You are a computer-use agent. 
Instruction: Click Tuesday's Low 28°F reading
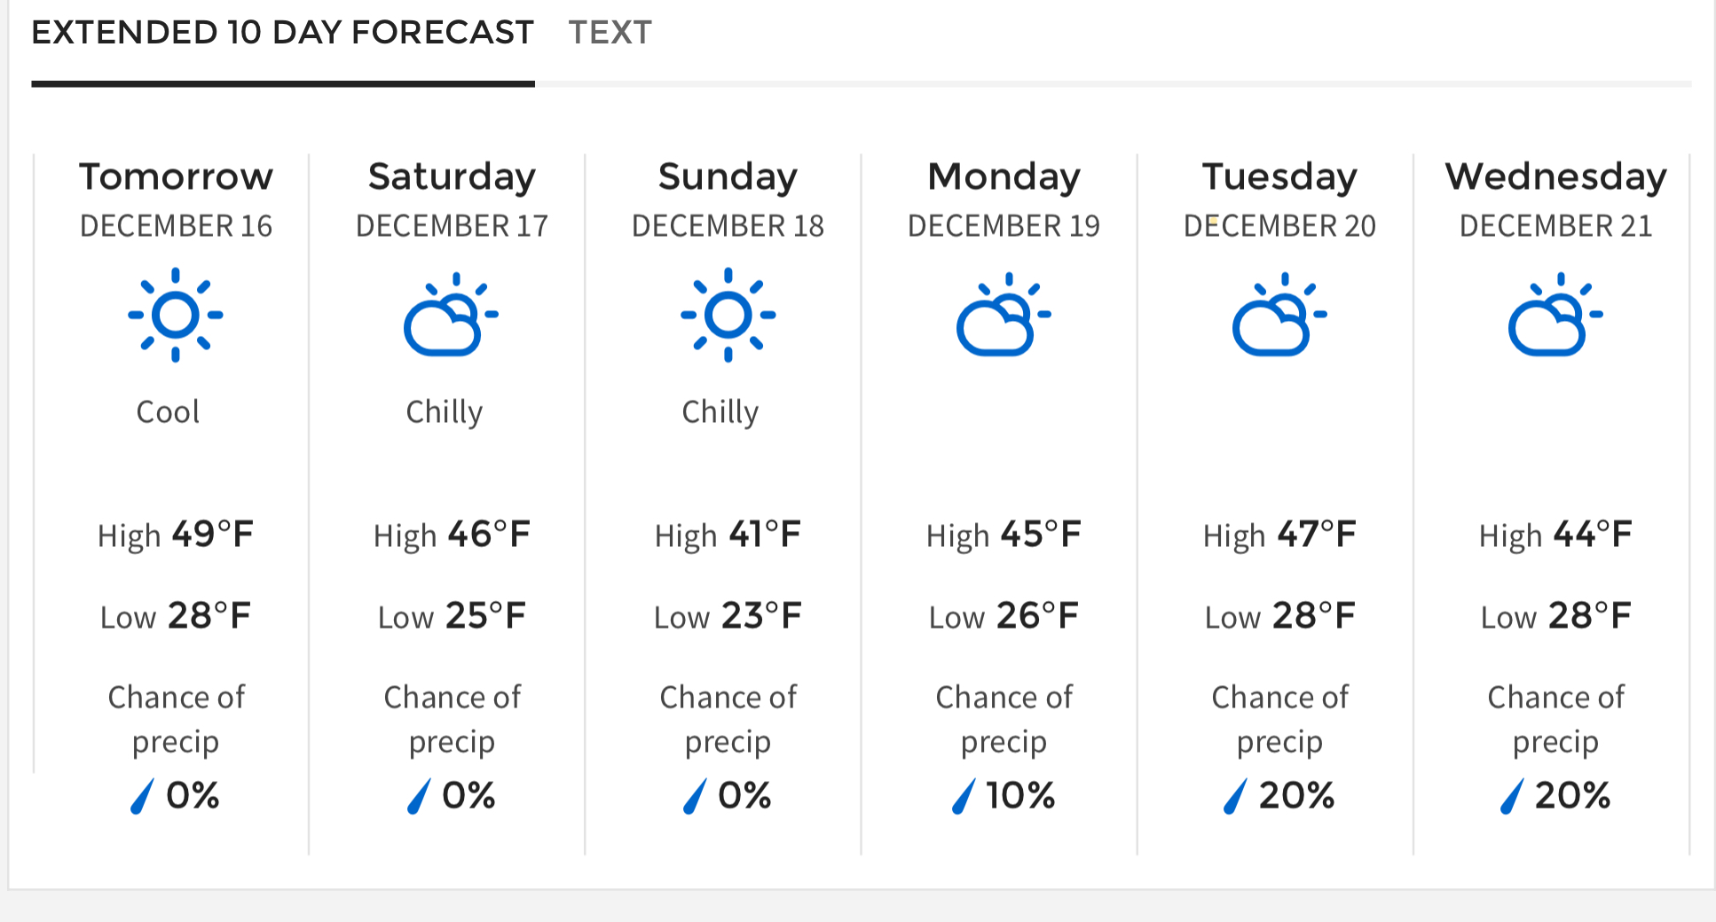(x=1279, y=615)
